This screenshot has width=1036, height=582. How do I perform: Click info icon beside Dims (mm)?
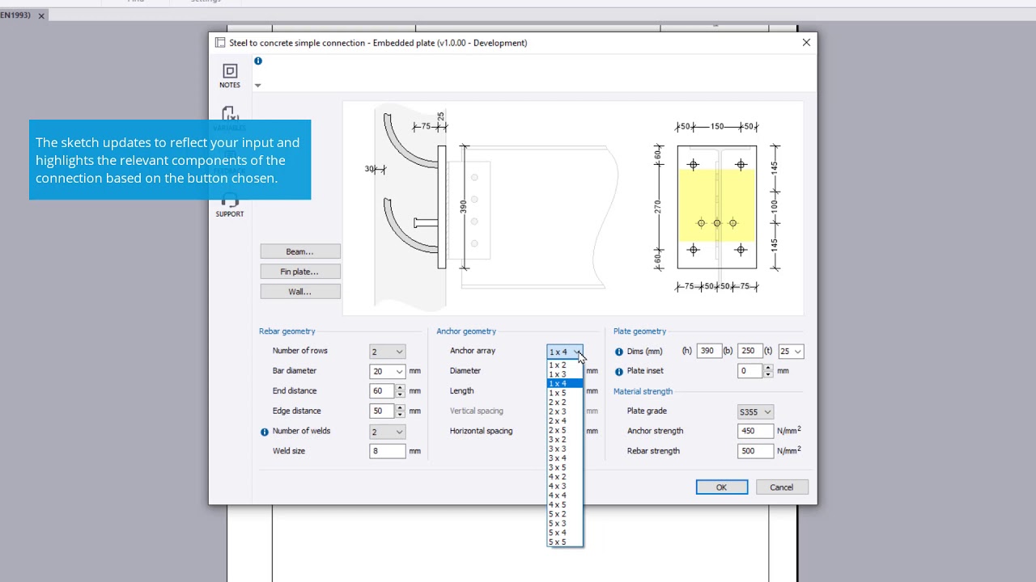619,352
